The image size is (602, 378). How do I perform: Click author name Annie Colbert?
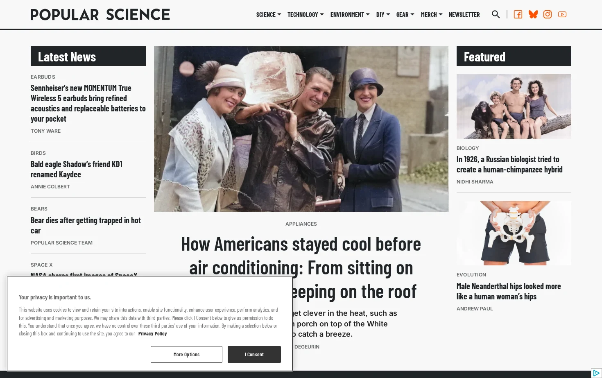(50, 187)
